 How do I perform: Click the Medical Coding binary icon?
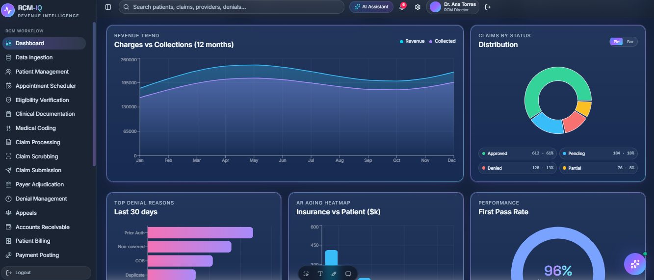point(8,128)
